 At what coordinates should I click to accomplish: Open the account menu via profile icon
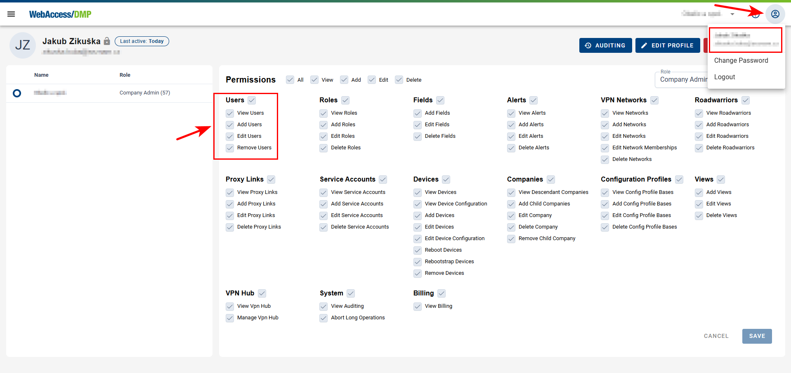[x=775, y=14]
